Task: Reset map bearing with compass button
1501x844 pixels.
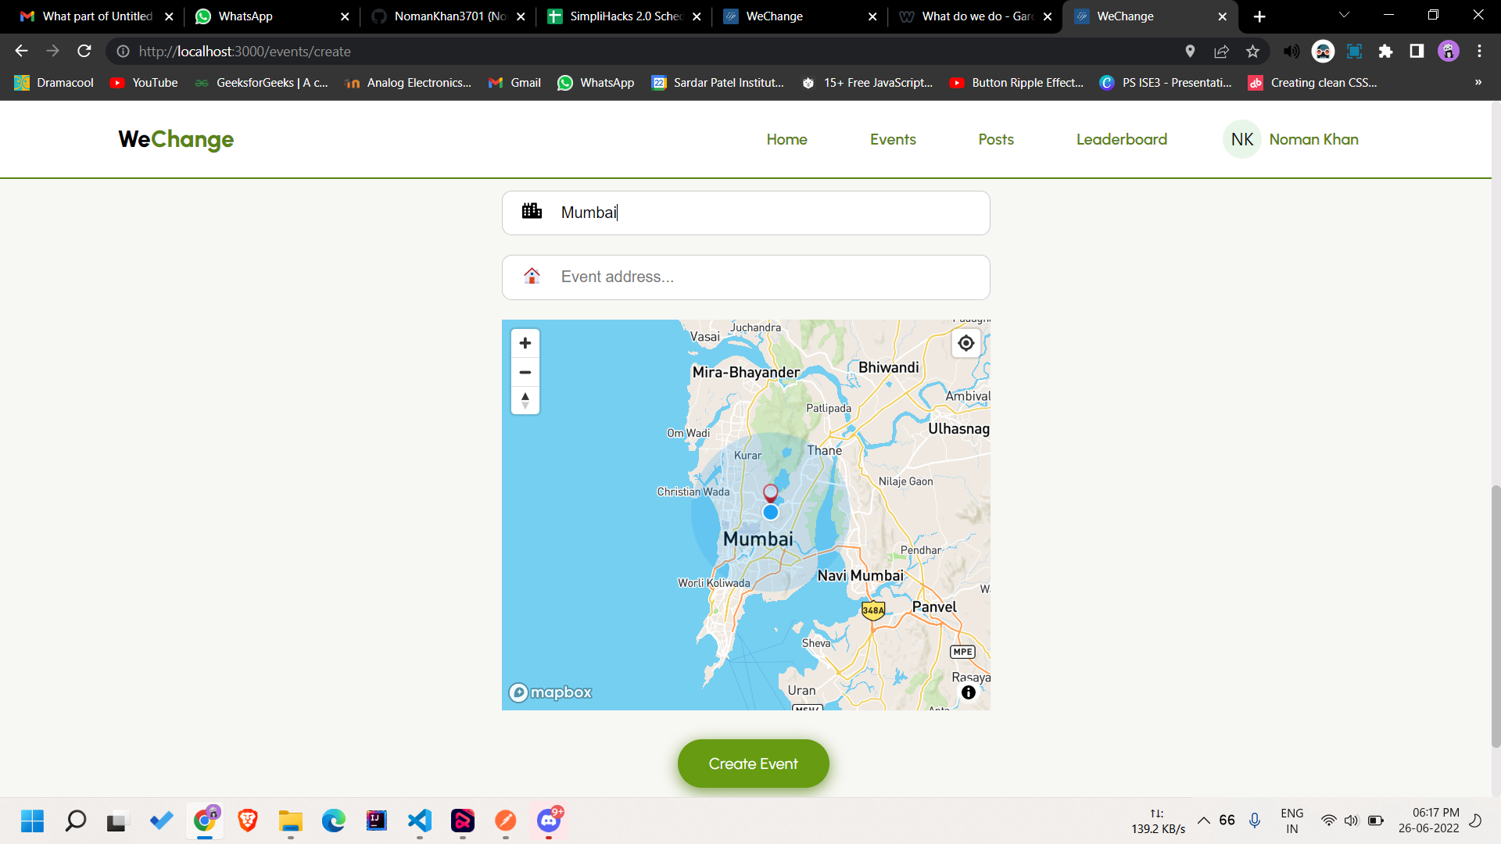Action: (525, 400)
